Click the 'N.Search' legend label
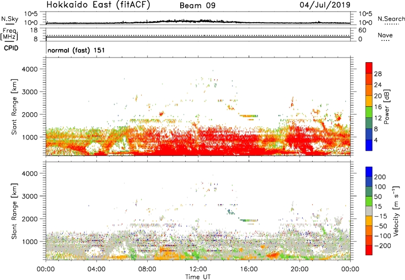Screen dimensions: 405x280 coord(391,19)
